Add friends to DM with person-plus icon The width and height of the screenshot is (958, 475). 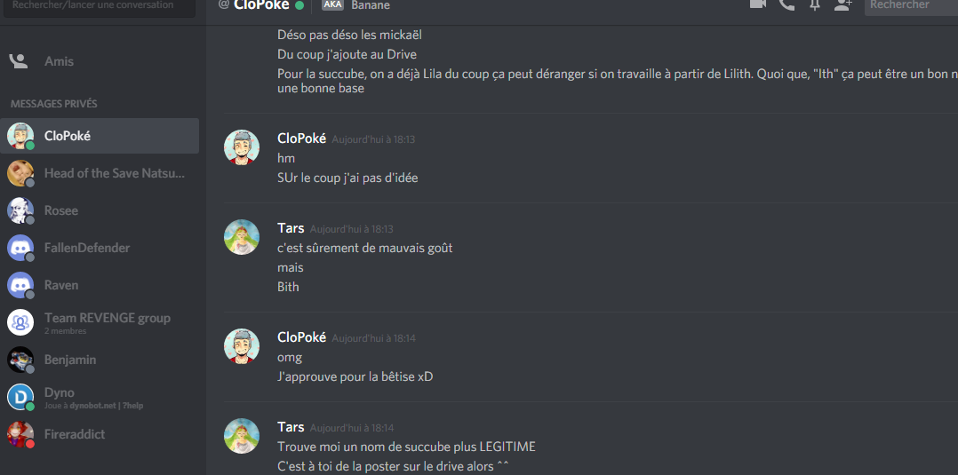point(843,4)
